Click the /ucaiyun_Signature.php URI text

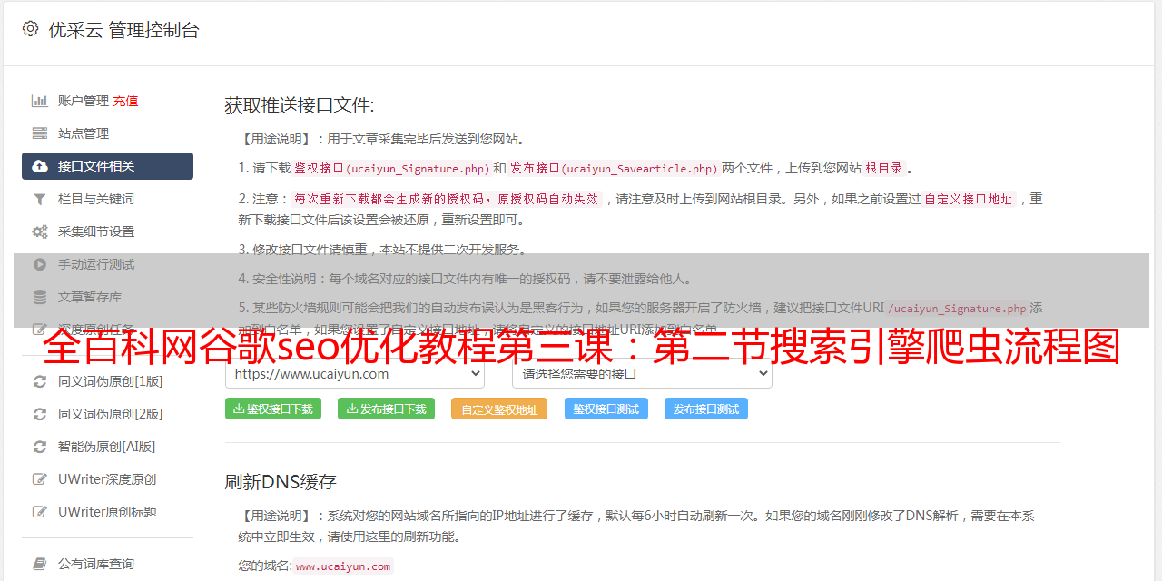tap(957, 309)
